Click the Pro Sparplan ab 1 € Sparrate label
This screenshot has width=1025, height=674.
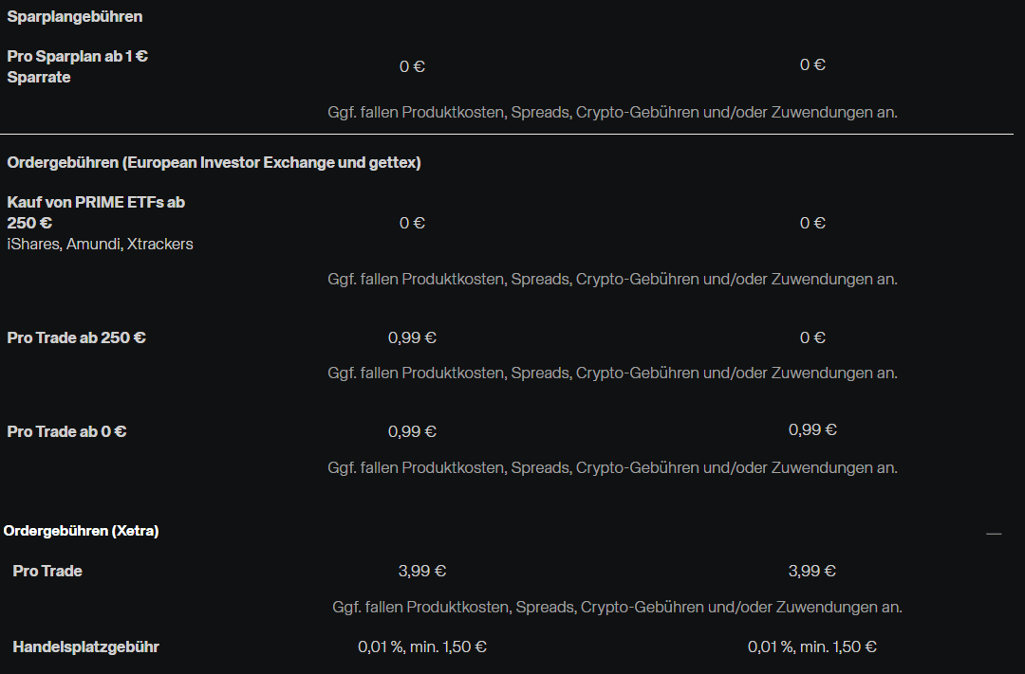pyautogui.click(x=77, y=66)
